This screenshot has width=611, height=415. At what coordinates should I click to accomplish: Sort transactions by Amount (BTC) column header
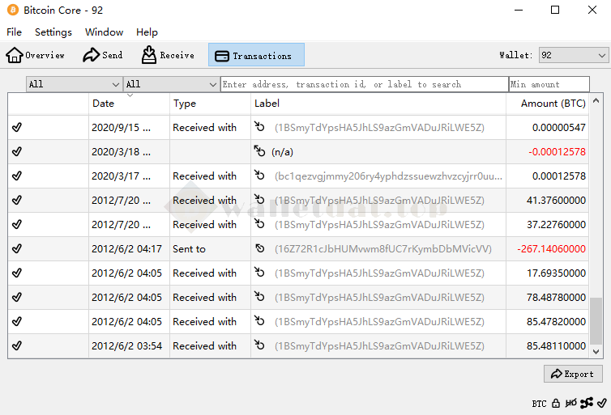[x=553, y=104]
